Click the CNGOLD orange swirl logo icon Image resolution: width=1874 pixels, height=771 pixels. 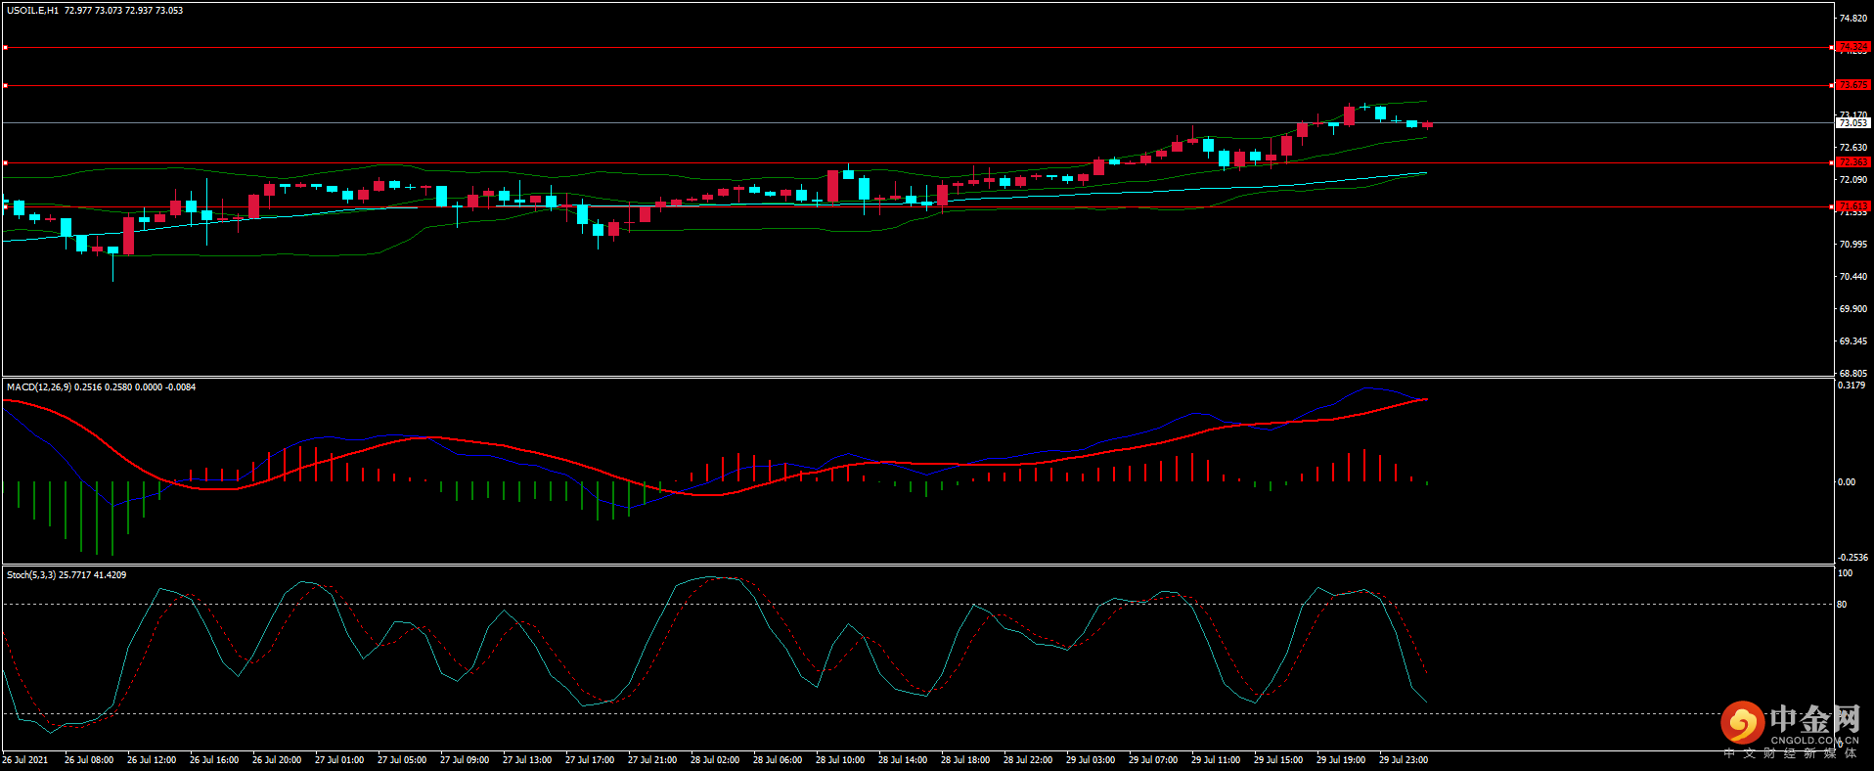[1742, 723]
